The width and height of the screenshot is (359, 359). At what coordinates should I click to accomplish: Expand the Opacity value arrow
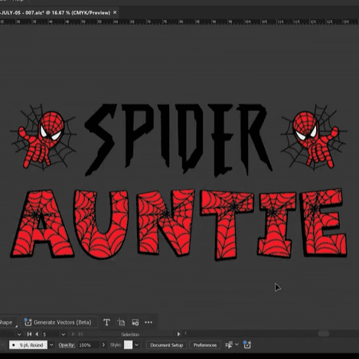103,345
